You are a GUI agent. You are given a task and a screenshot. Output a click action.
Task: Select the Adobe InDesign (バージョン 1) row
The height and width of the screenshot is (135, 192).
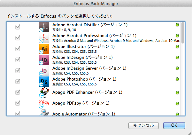coord(93,60)
